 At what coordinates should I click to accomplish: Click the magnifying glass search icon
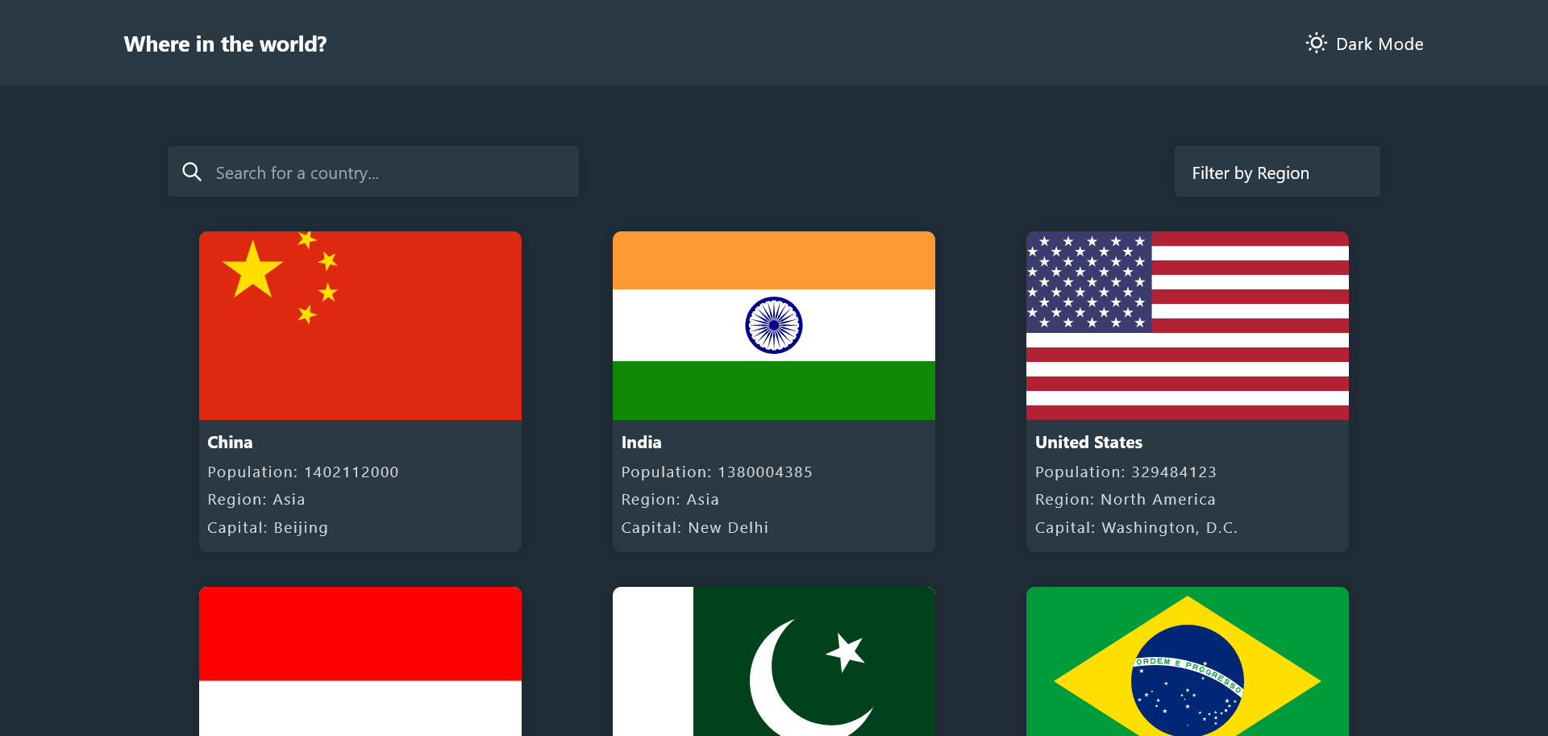[x=192, y=172]
